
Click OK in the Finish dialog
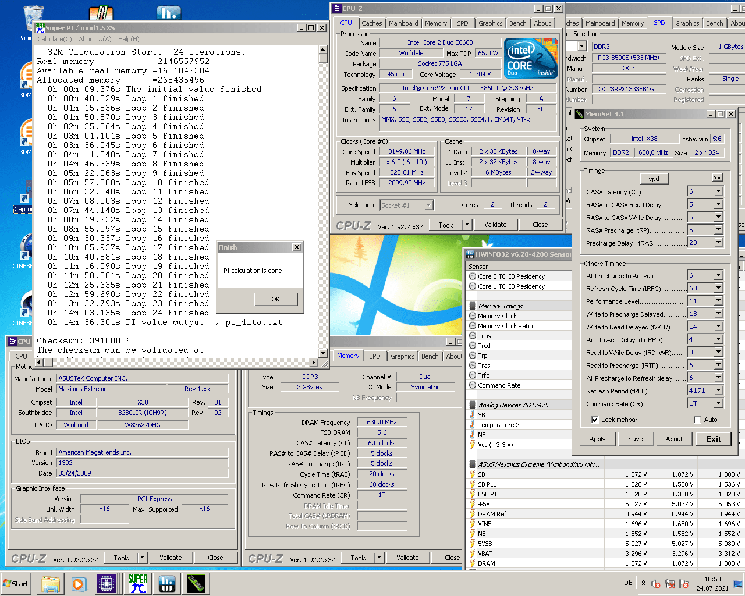(276, 299)
